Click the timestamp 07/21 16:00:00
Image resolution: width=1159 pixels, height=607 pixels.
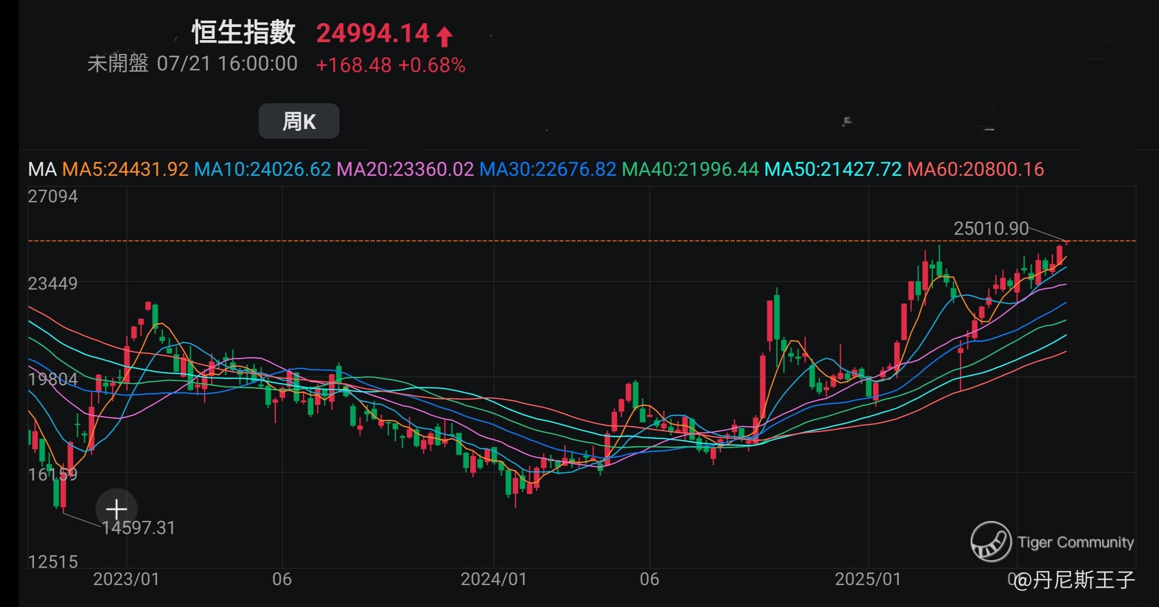coord(227,64)
